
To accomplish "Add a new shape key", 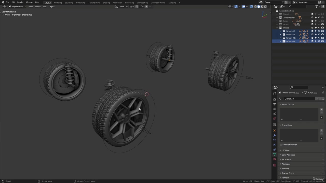I will coord(321,130).
